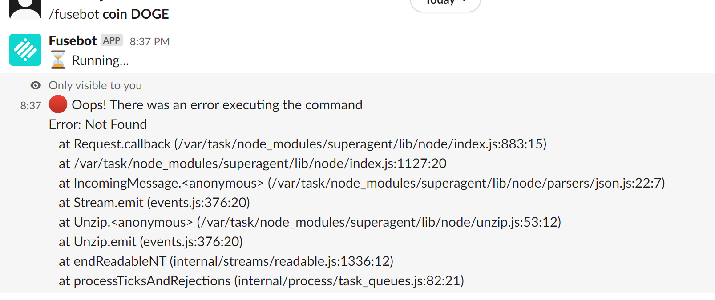715x300 pixels.
Task: Click the processTicksAndRejections trace line
Action: [x=261, y=280]
